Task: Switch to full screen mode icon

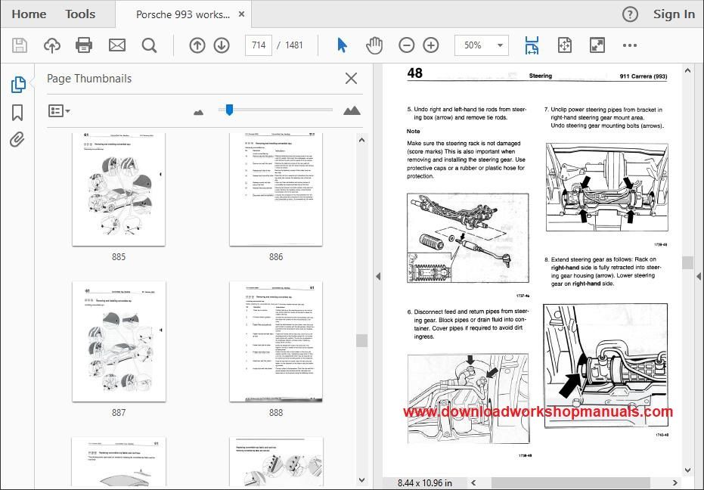Action: pos(597,45)
